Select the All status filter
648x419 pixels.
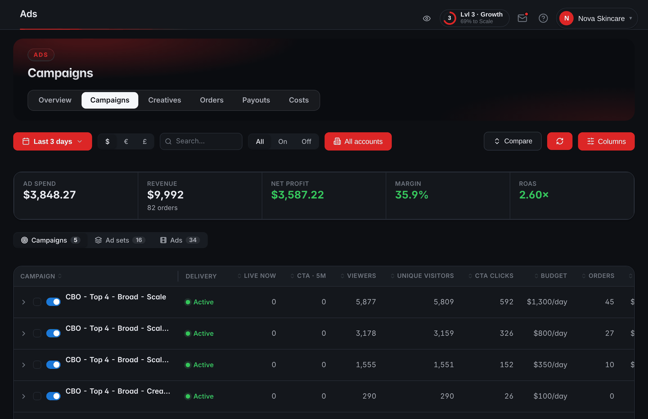click(x=260, y=142)
